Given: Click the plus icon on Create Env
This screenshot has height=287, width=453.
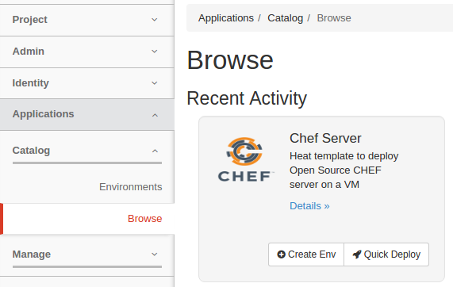Looking at the screenshot, I should click(x=281, y=254).
